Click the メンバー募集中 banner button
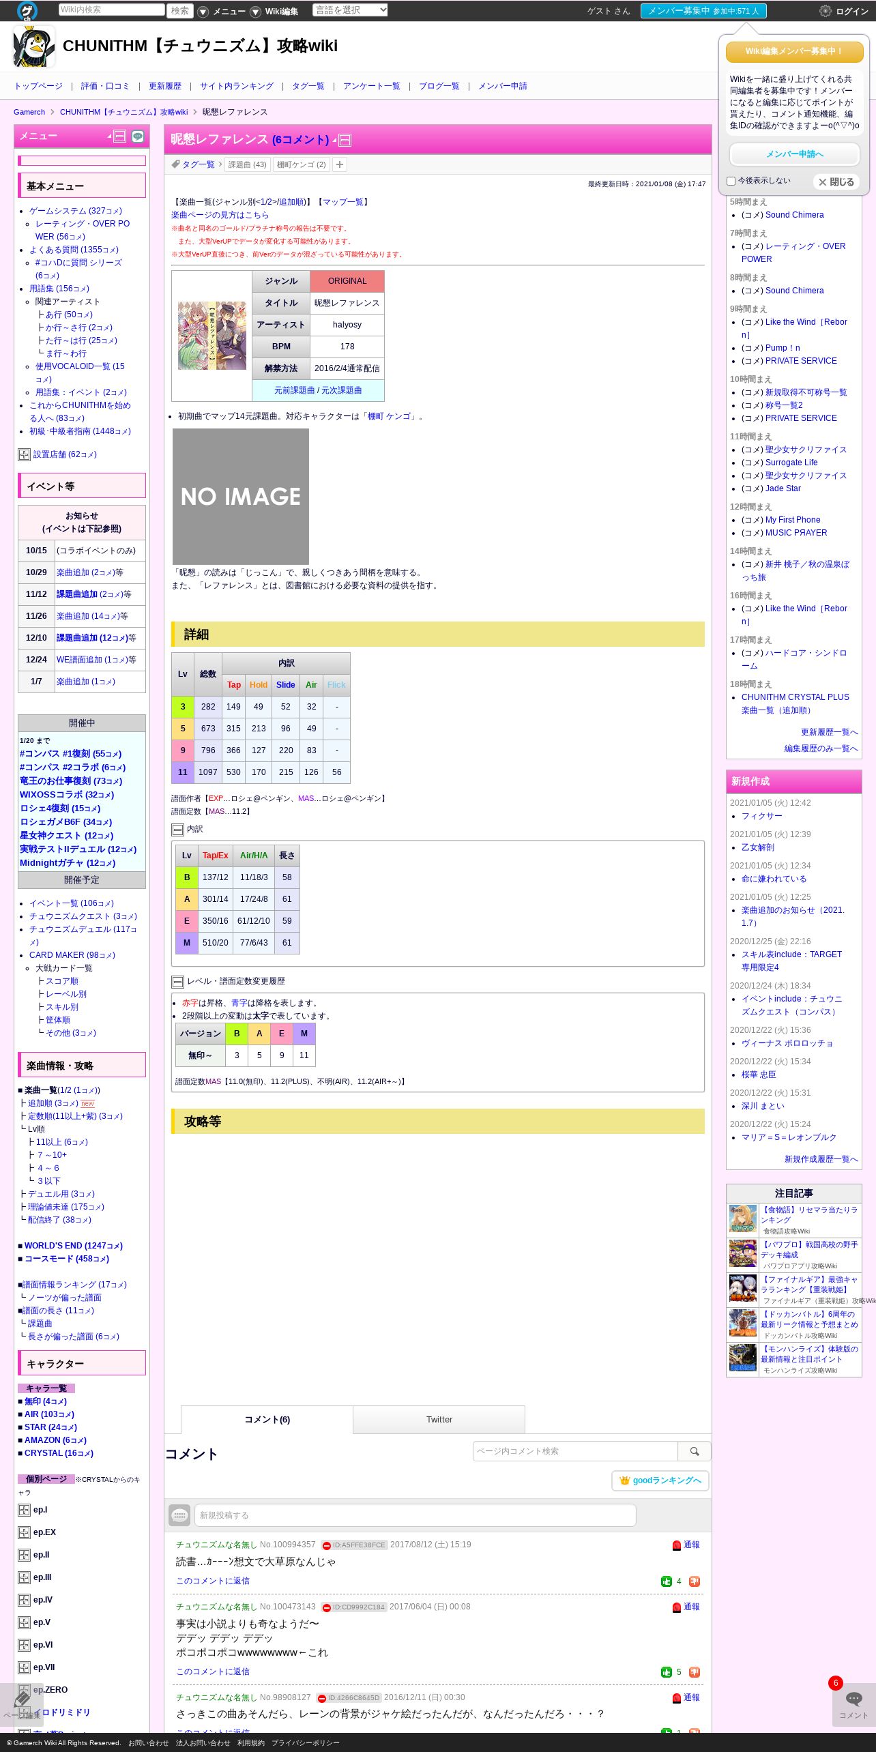Viewport: 876px width, 1752px height. click(x=703, y=11)
